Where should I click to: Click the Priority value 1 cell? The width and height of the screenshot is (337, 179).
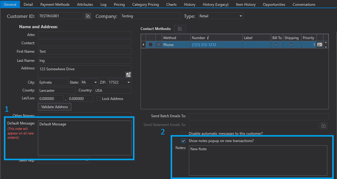pyautogui.click(x=309, y=45)
